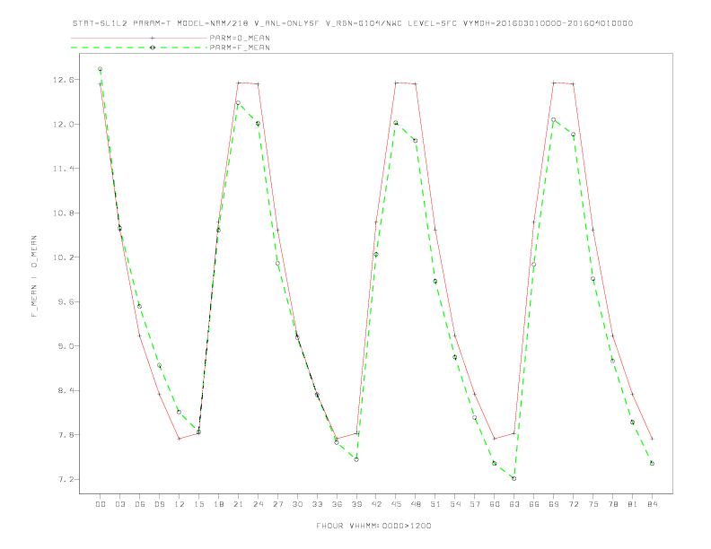This screenshot has height=549, width=711.
Task: Click the green dashed legend line sample
Action: point(139,48)
